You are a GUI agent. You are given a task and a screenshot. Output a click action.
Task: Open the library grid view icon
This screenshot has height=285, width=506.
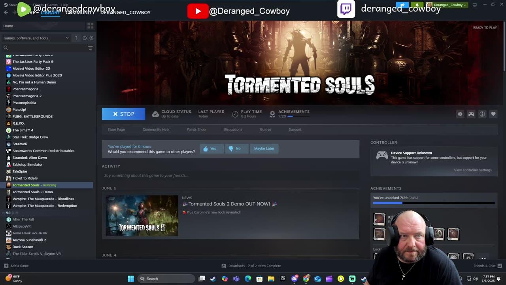pos(90,26)
